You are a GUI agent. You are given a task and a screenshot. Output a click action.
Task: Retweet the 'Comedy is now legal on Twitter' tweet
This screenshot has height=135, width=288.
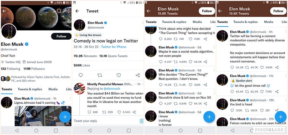[100, 75]
